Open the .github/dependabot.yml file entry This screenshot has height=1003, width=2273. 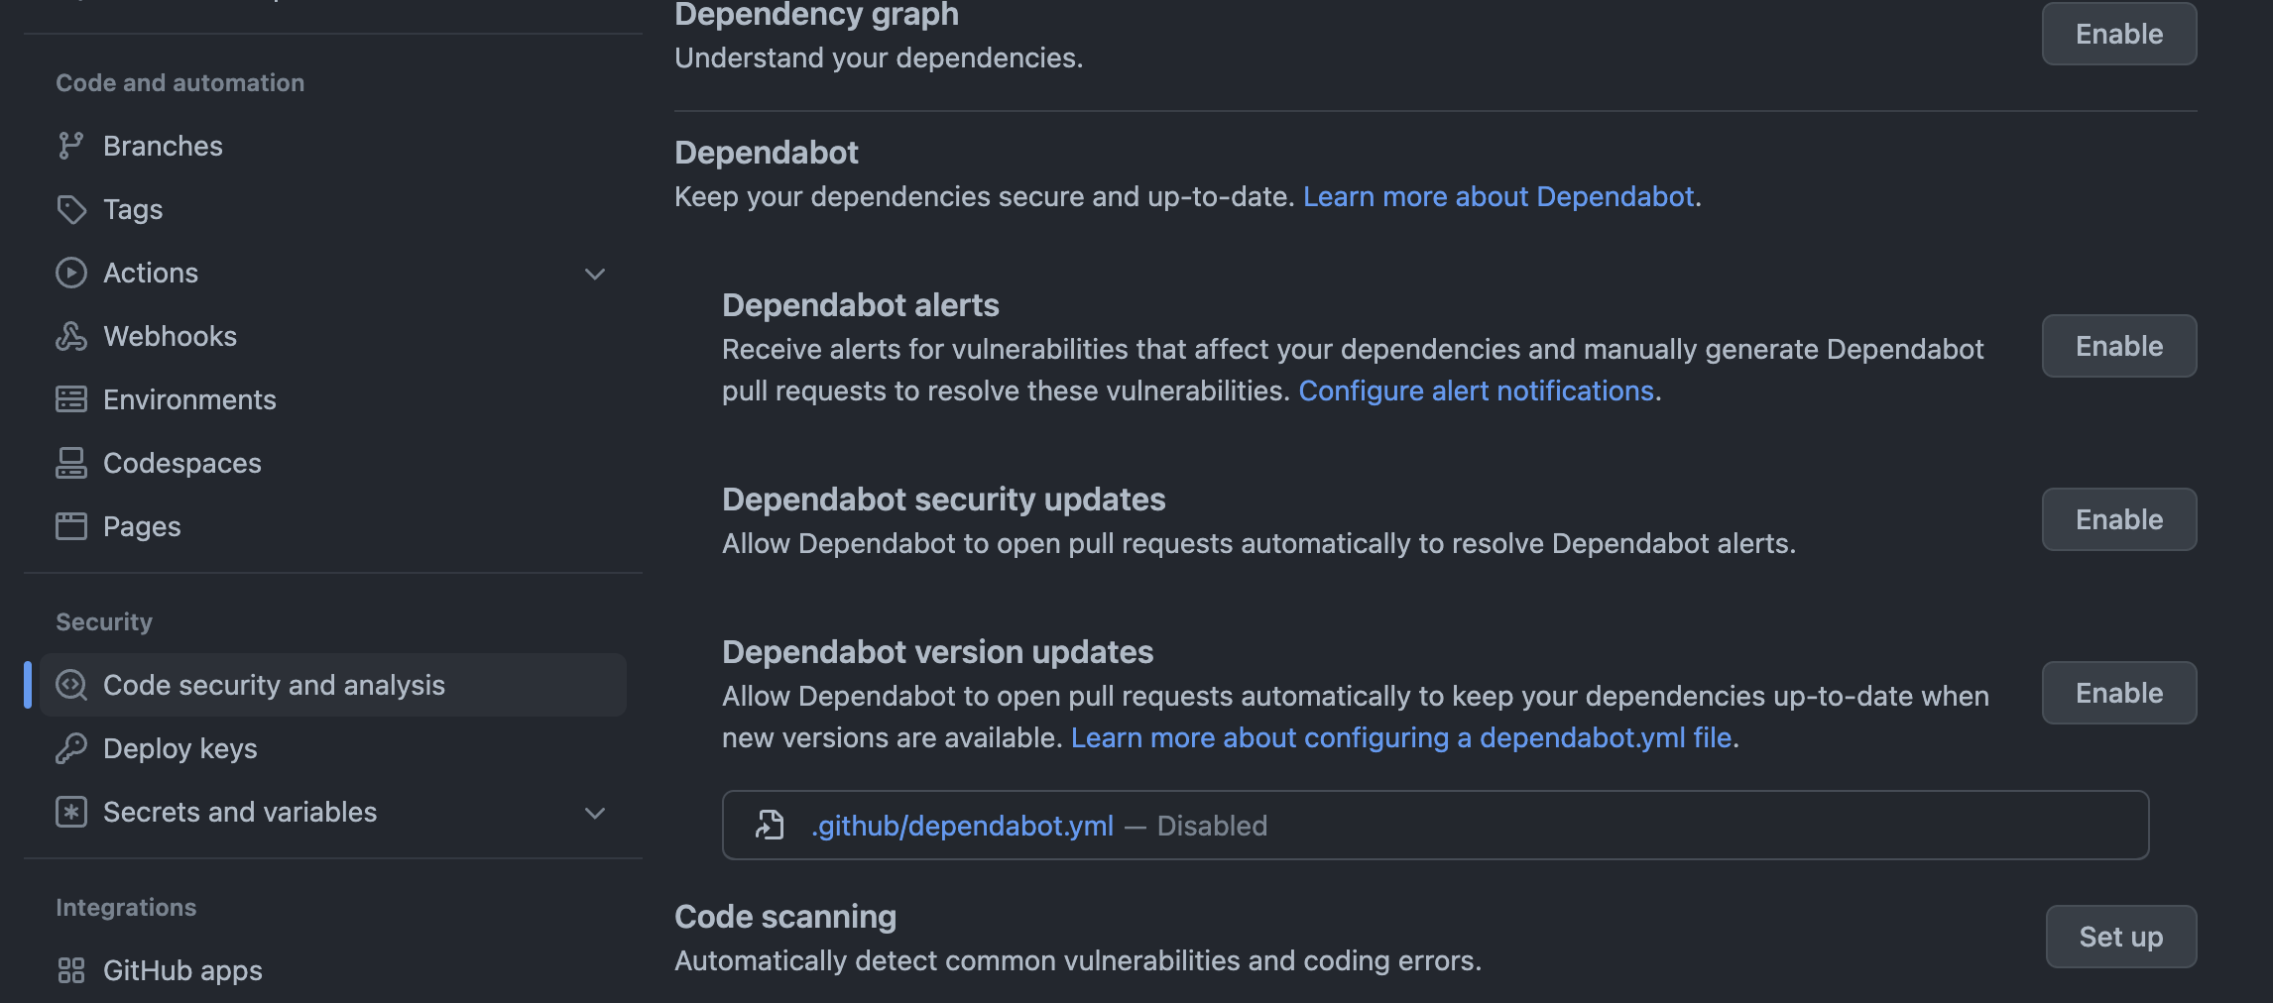pos(962,825)
